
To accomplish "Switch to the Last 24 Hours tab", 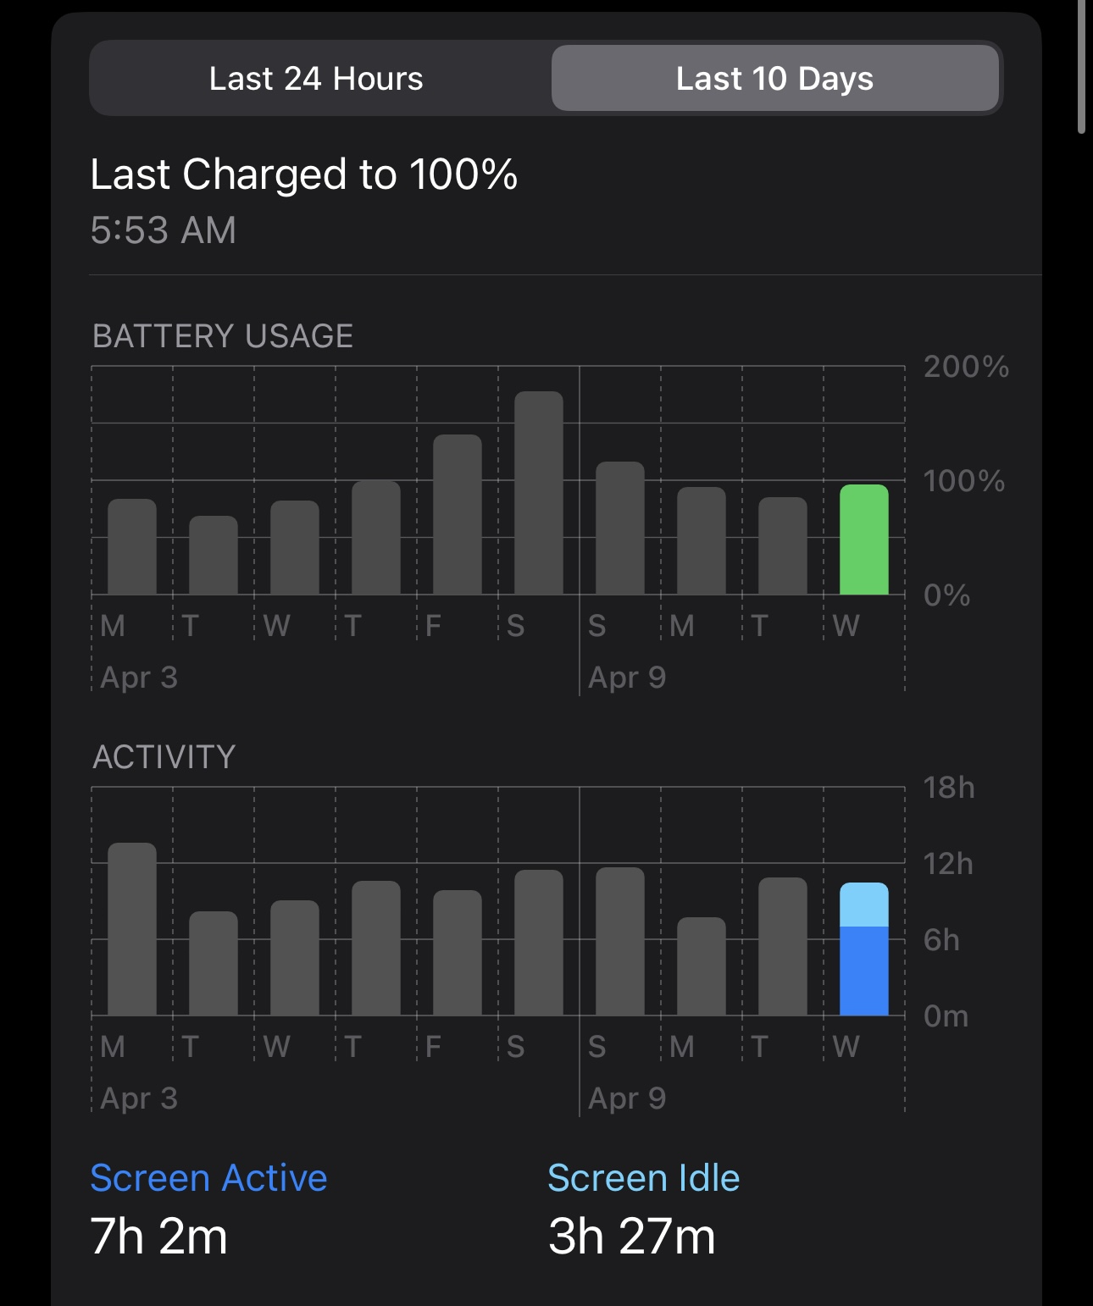I will (x=316, y=78).
